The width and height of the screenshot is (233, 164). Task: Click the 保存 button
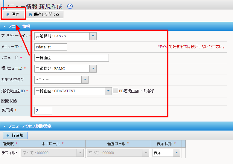13,14
